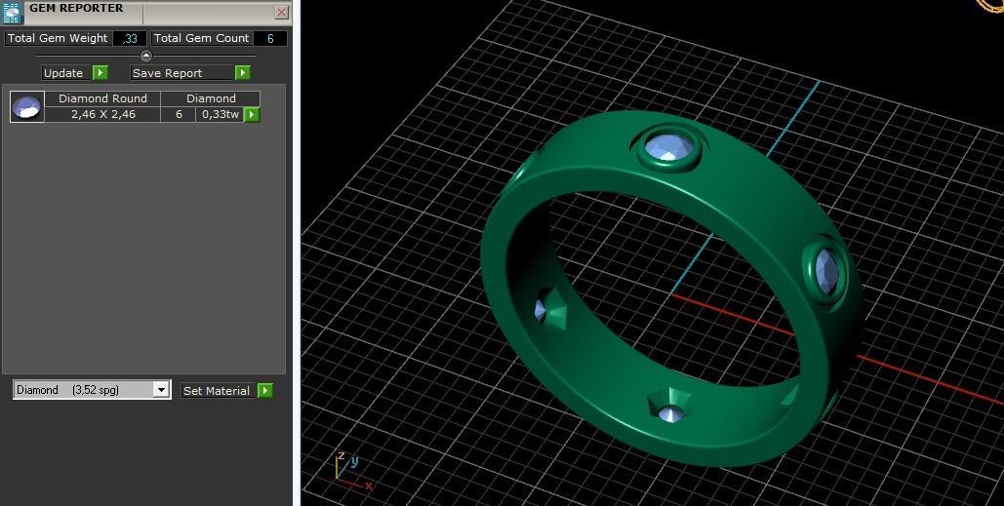Click the 0,33tw weight cell
The height and width of the screenshot is (506, 1004).
tap(220, 114)
